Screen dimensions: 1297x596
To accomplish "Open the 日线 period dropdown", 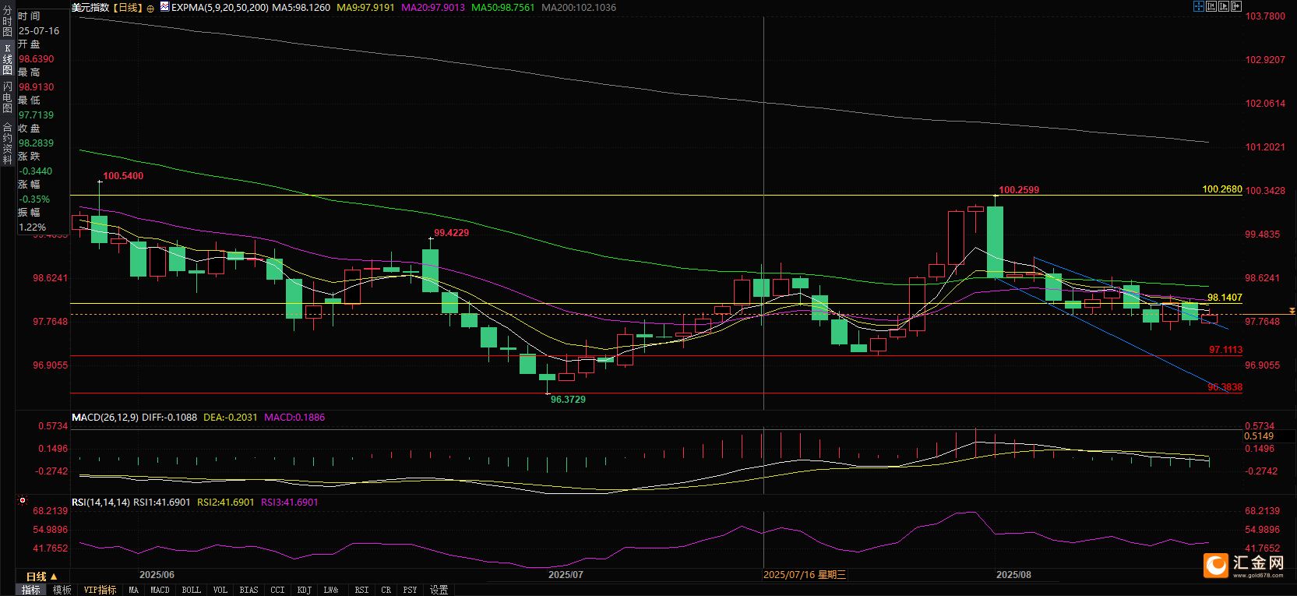I will (x=41, y=577).
